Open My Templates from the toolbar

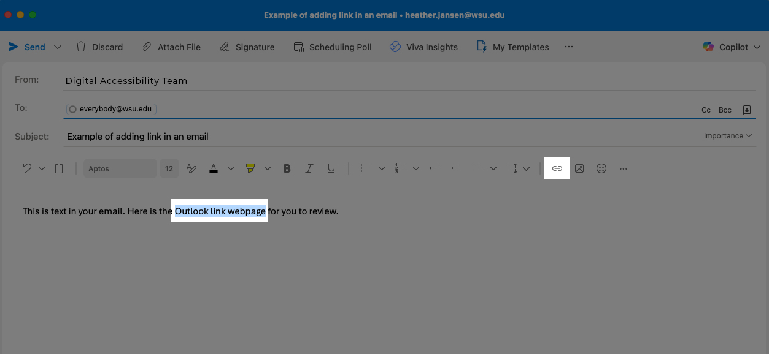513,47
